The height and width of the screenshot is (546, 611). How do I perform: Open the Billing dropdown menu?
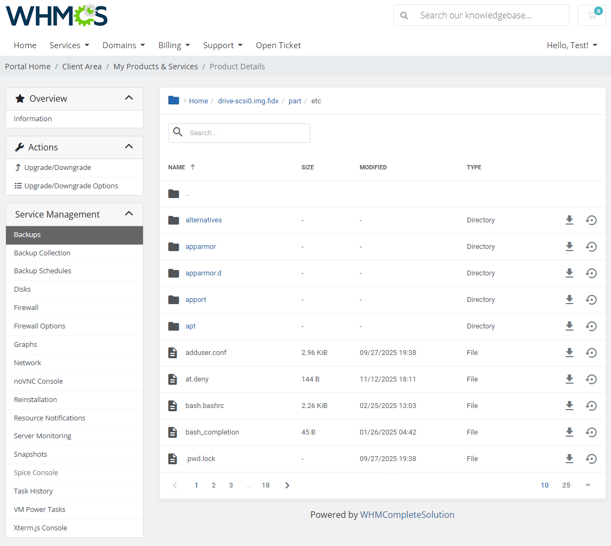click(174, 45)
